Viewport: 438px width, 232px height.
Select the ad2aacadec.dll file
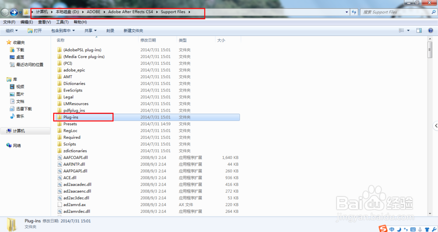click(x=78, y=184)
